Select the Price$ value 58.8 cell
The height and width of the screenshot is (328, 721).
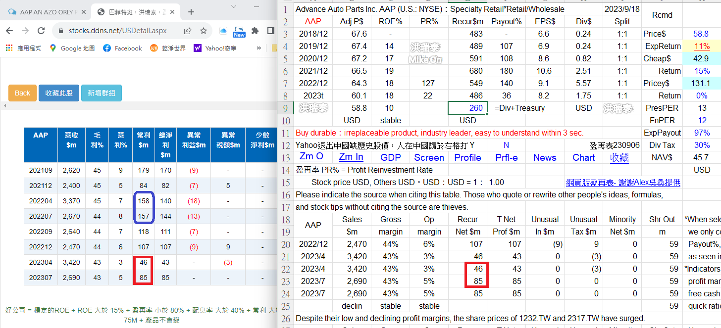coord(702,34)
